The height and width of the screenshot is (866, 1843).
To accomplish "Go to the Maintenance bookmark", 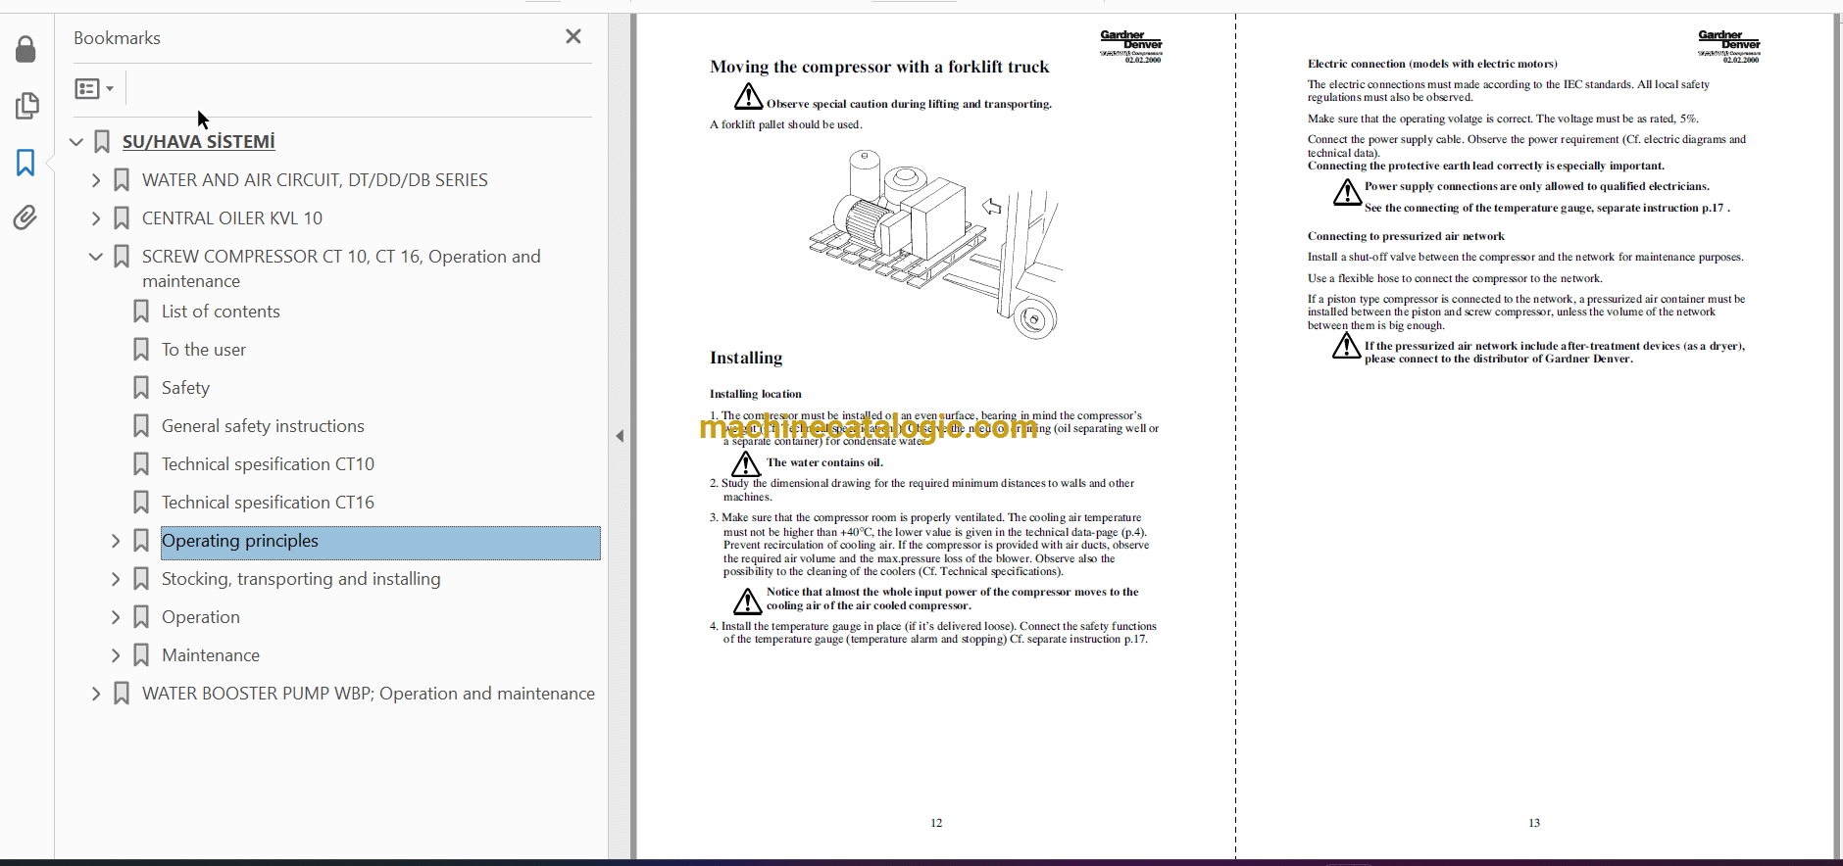I will pos(211,655).
